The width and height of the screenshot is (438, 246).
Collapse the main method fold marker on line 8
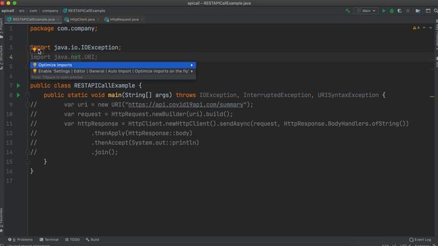point(27,95)
